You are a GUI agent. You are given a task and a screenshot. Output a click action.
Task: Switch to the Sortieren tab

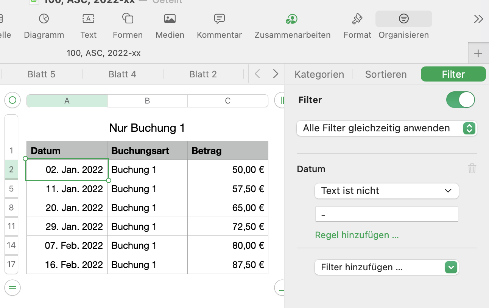tap(386, 74)
